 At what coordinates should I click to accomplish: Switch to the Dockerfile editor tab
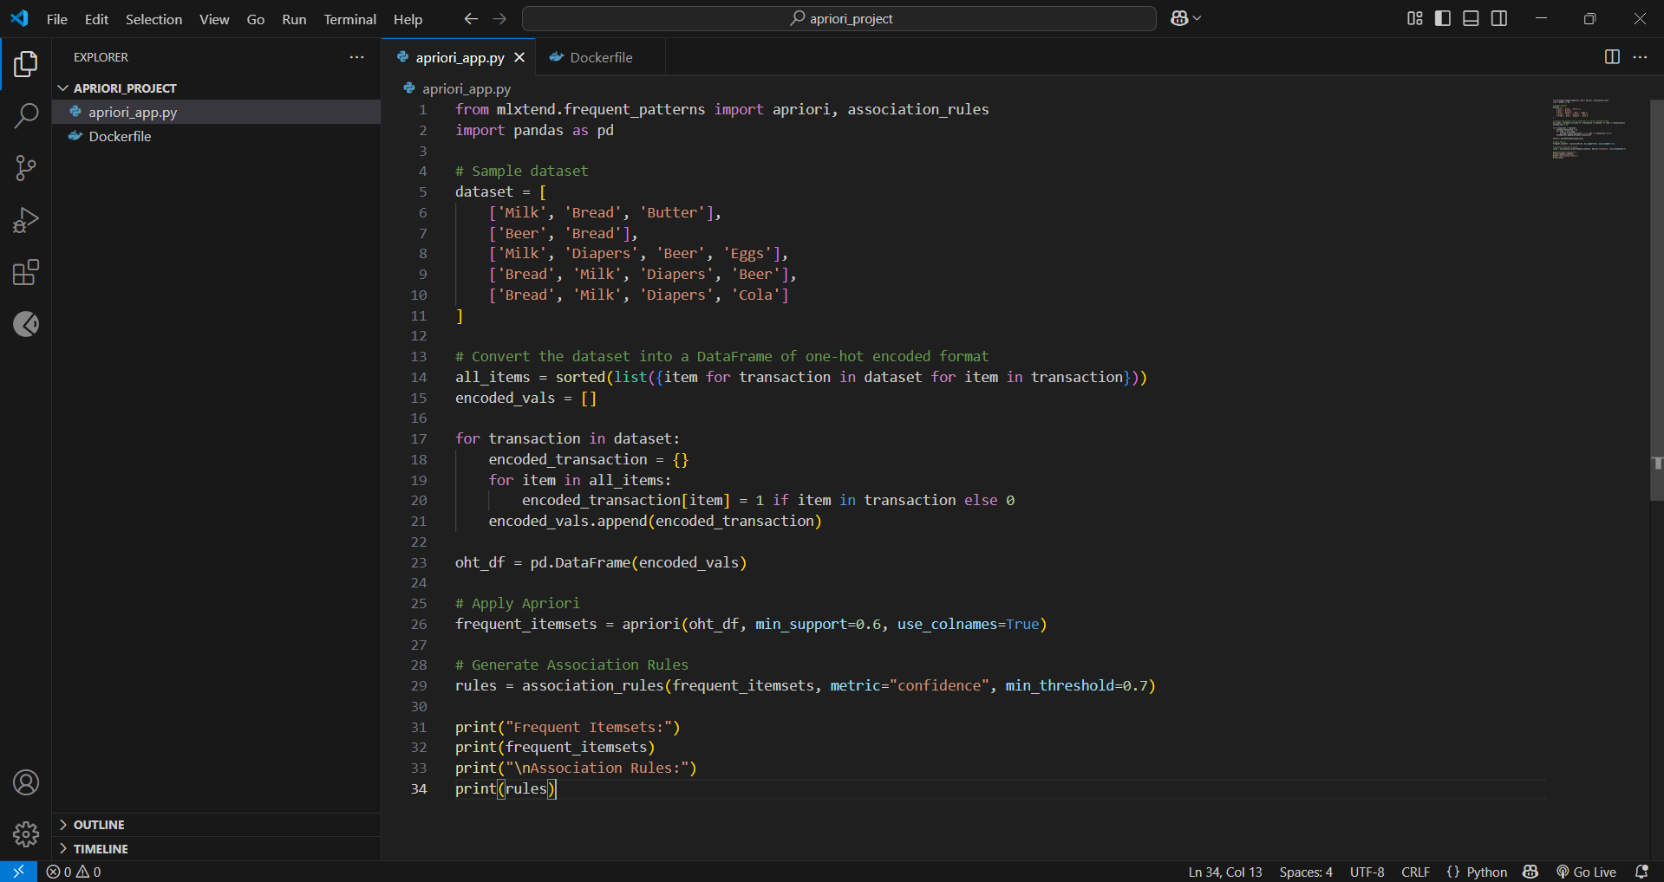tap(600, 57)
